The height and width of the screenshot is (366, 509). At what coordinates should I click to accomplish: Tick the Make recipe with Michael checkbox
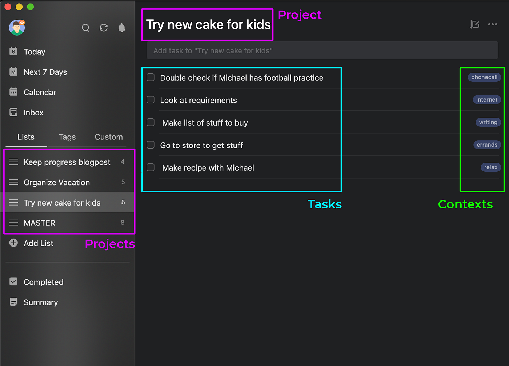click(151, 167)
